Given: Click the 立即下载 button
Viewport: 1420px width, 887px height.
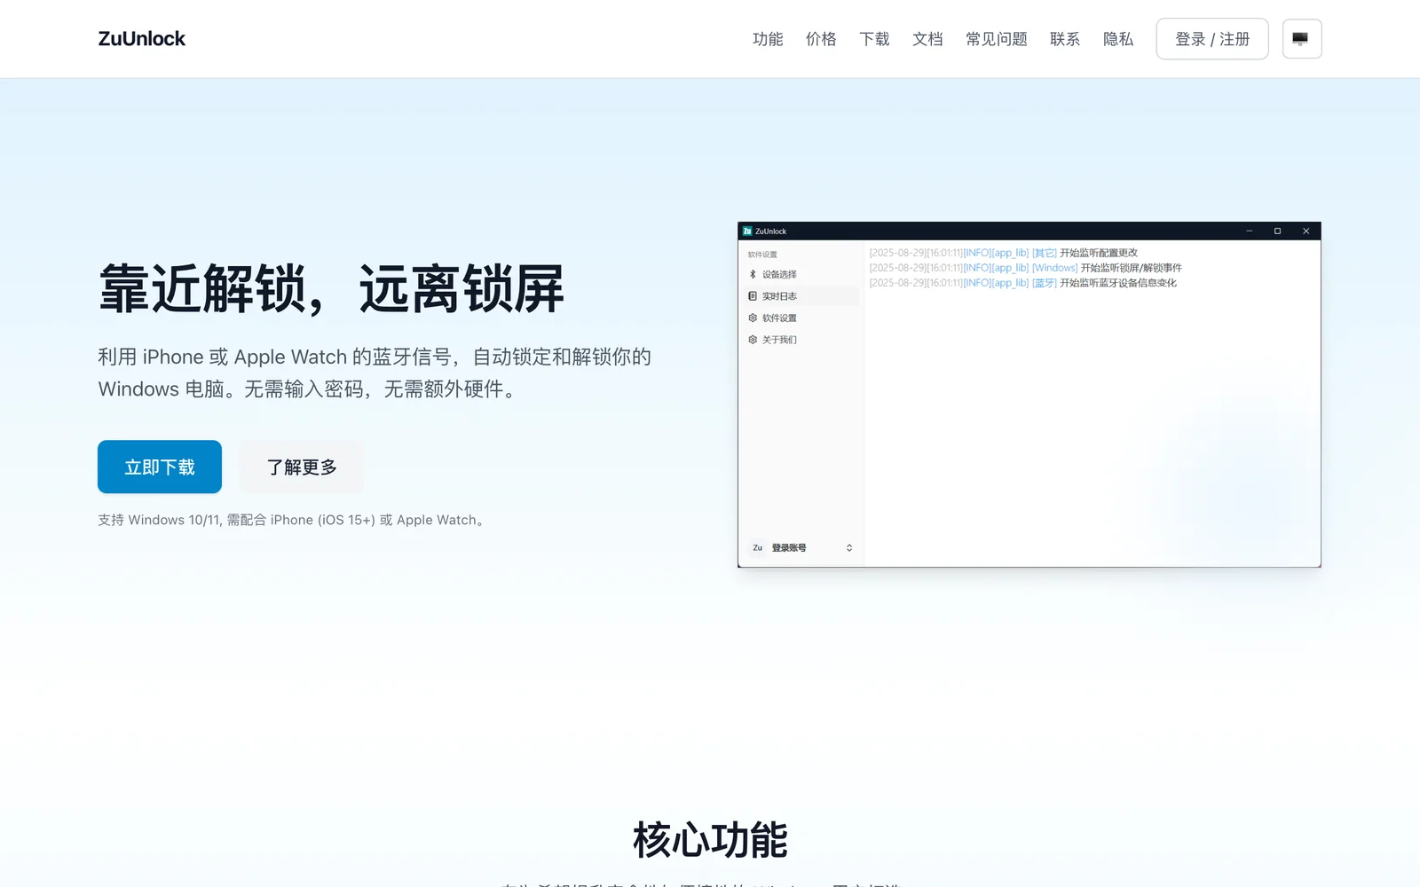Looking at the screenshot, I should (160, 467).
